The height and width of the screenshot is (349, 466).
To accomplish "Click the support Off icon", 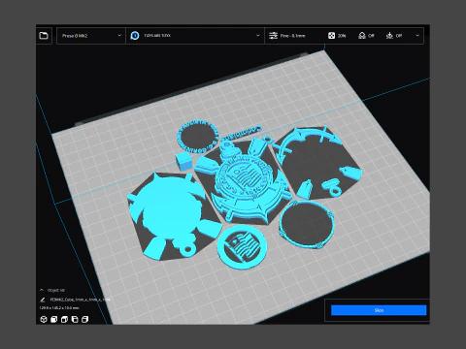I will 362,36.
